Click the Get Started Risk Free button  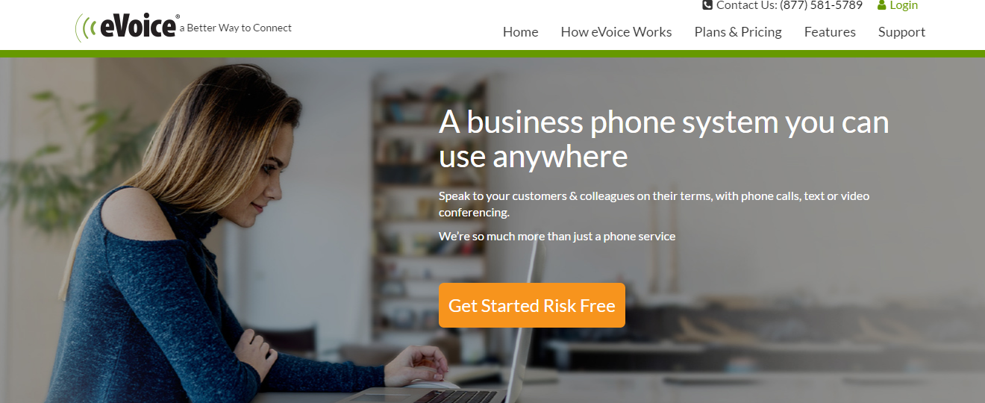(532, 305)
